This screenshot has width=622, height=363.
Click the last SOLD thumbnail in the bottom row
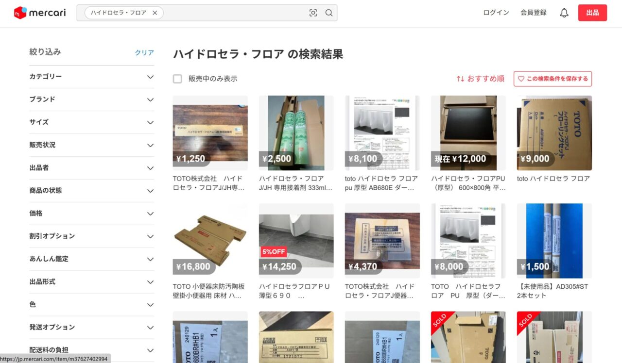554,337
